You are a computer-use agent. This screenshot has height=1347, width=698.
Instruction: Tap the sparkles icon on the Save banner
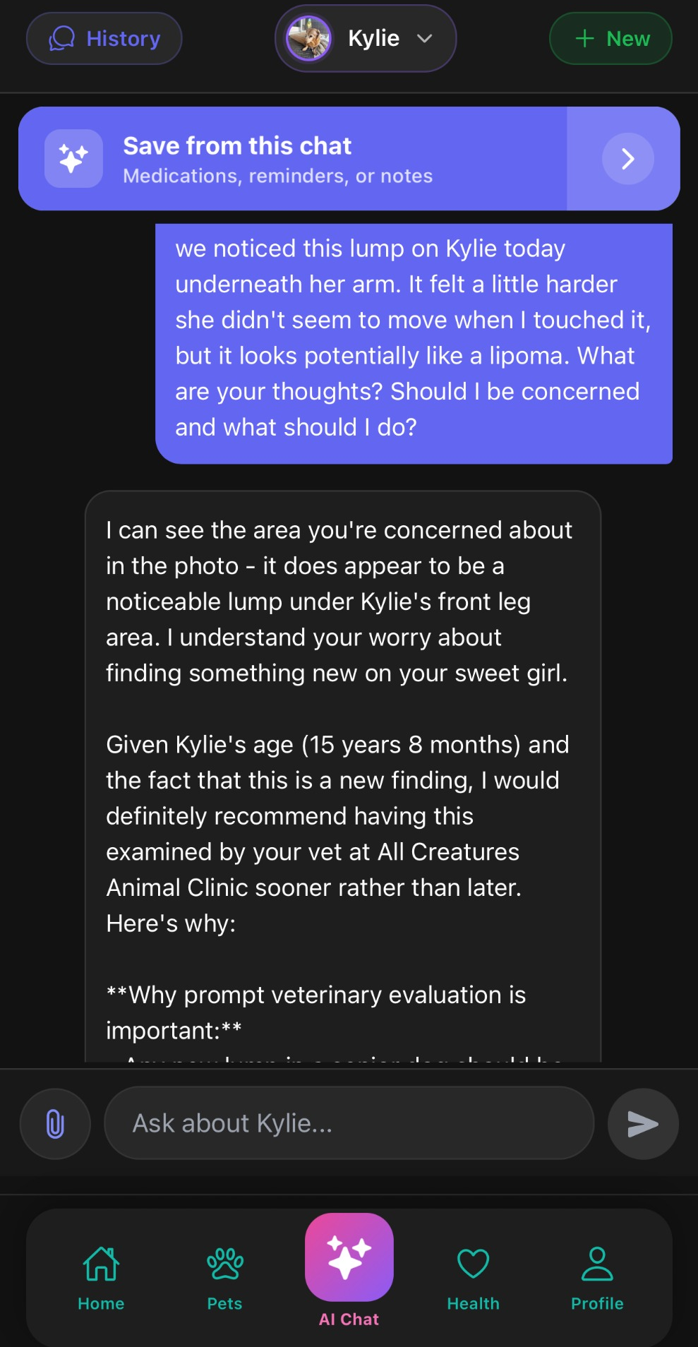coord(73,158)
